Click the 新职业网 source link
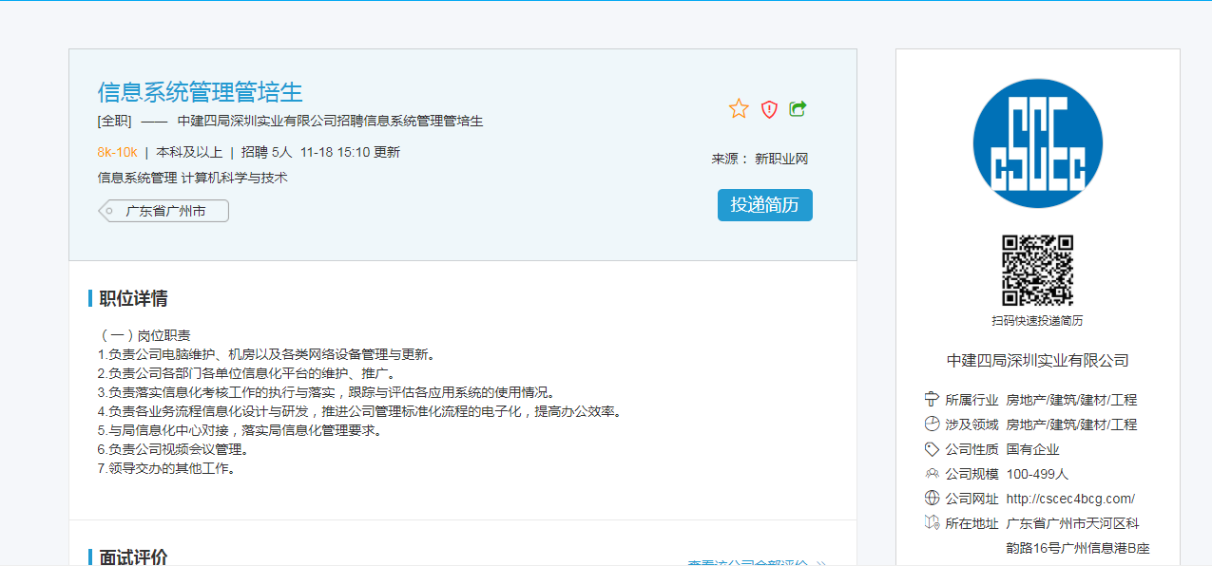 click(780, 159)
